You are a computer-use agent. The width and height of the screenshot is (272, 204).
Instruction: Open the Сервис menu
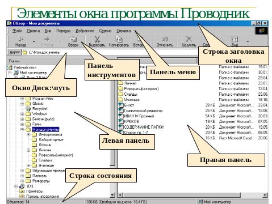point(105,31)
